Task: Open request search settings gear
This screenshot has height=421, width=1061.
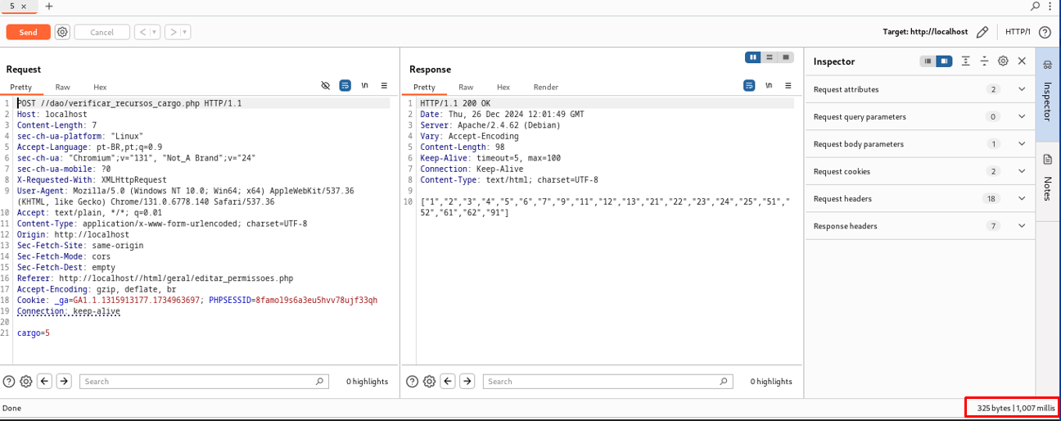Action: tap(26, 381)
